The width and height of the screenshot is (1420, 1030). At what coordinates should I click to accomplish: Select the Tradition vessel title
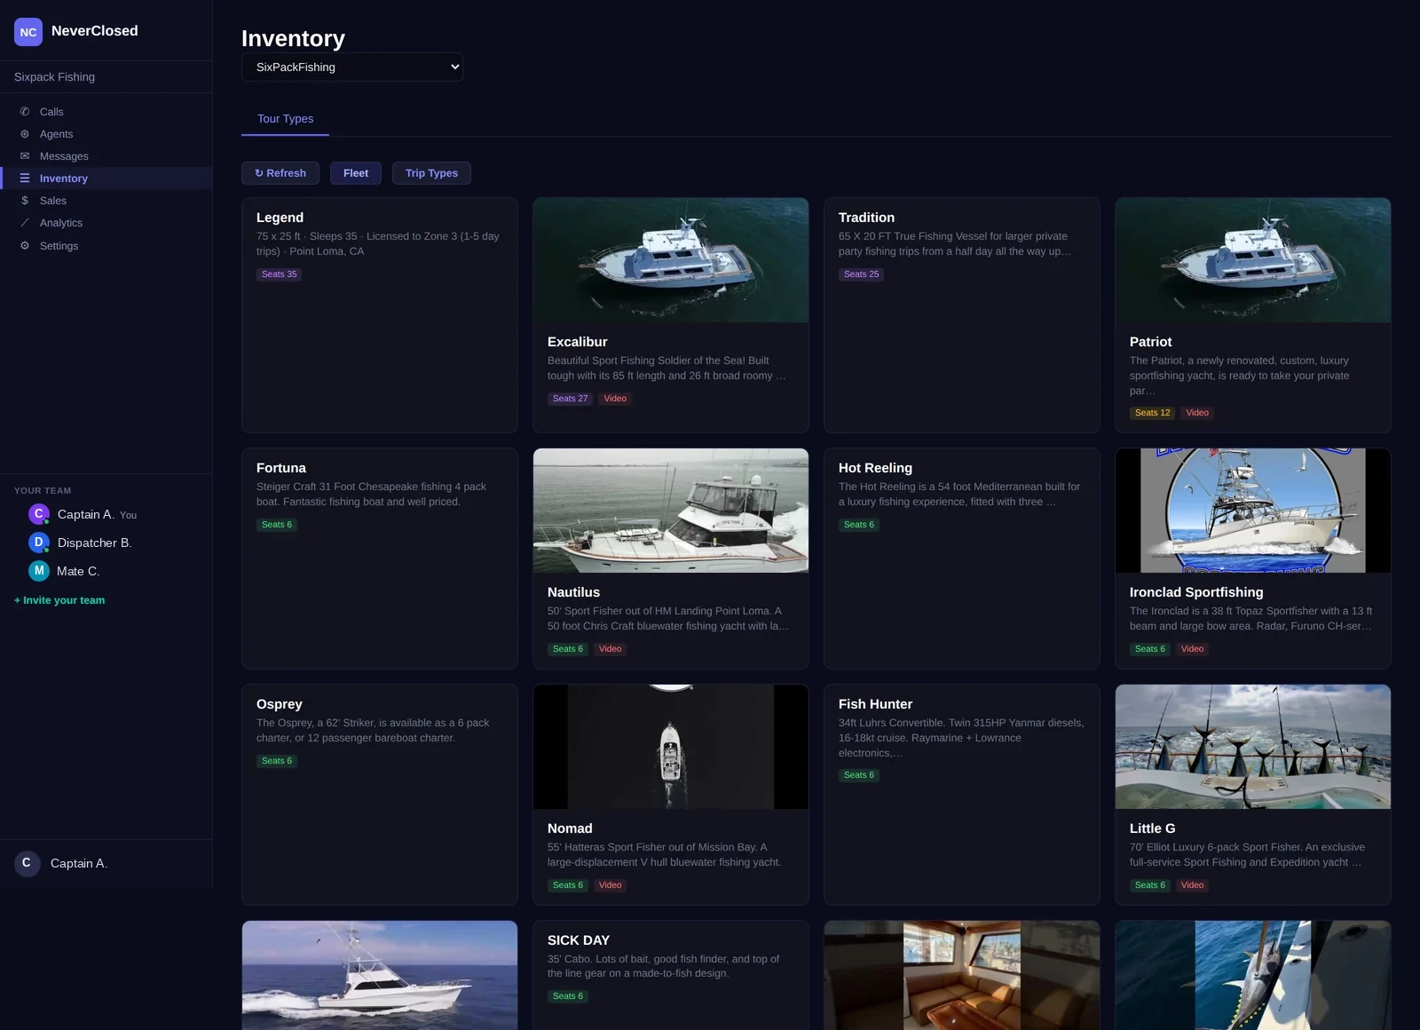coord(866,218)
